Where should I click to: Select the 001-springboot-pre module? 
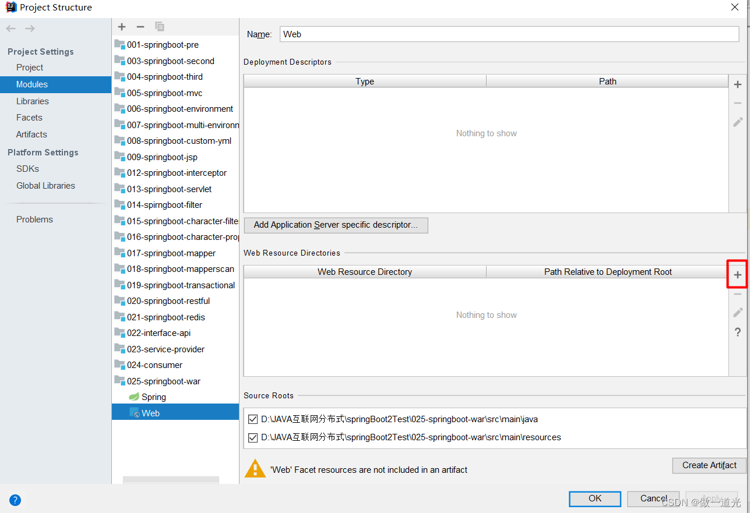(163, 44)
